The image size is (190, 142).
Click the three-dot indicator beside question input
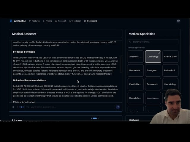click(21, 107)
